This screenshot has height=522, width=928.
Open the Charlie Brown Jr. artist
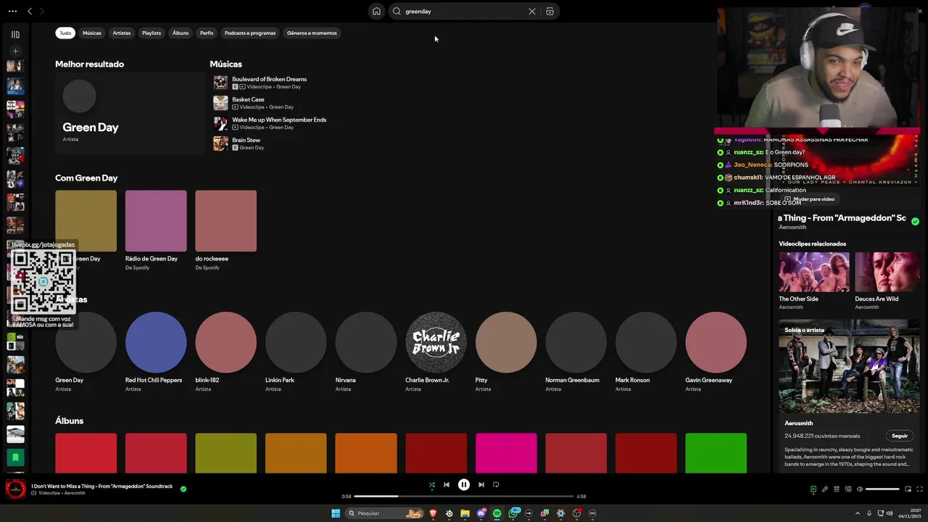[x=436, y=352]
